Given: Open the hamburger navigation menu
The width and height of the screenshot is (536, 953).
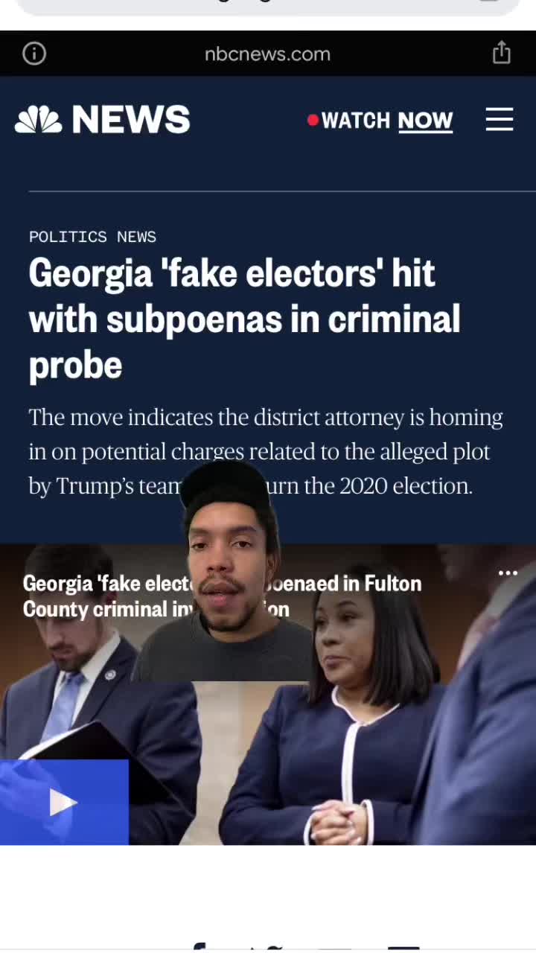Looking at the screenshot, I should pyautogui.click(x=500, y=119).
